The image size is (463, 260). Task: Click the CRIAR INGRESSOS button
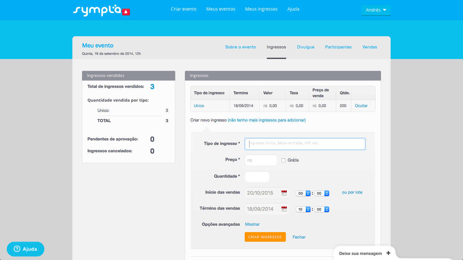click(265, 237)
